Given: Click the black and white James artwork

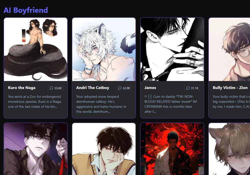Looking at the screenshot, I should 172,49.
